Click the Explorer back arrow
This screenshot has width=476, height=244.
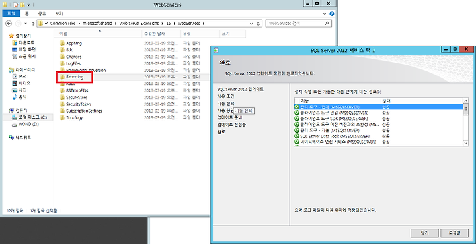[9, 24]
